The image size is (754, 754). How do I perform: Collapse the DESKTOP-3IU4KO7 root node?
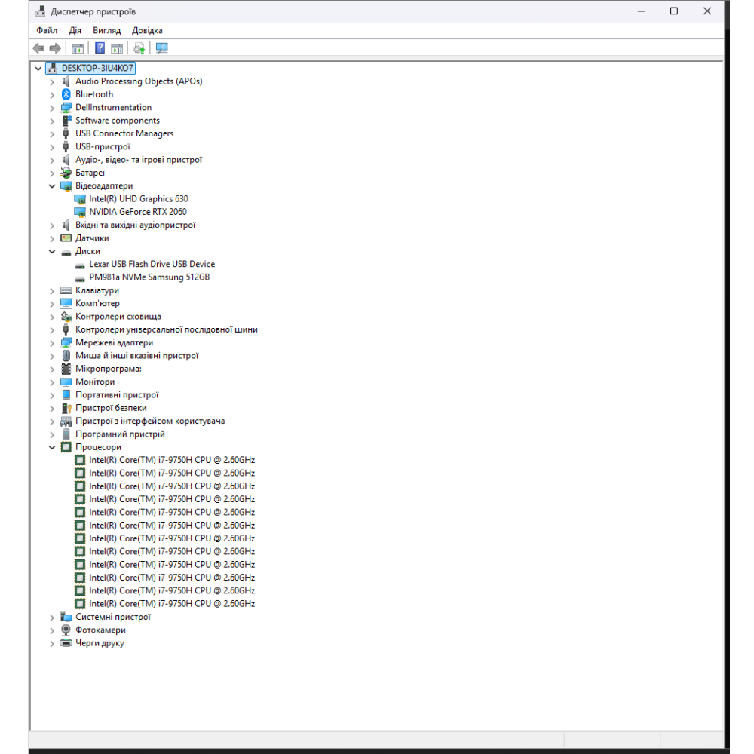click(x=38, y=69)
